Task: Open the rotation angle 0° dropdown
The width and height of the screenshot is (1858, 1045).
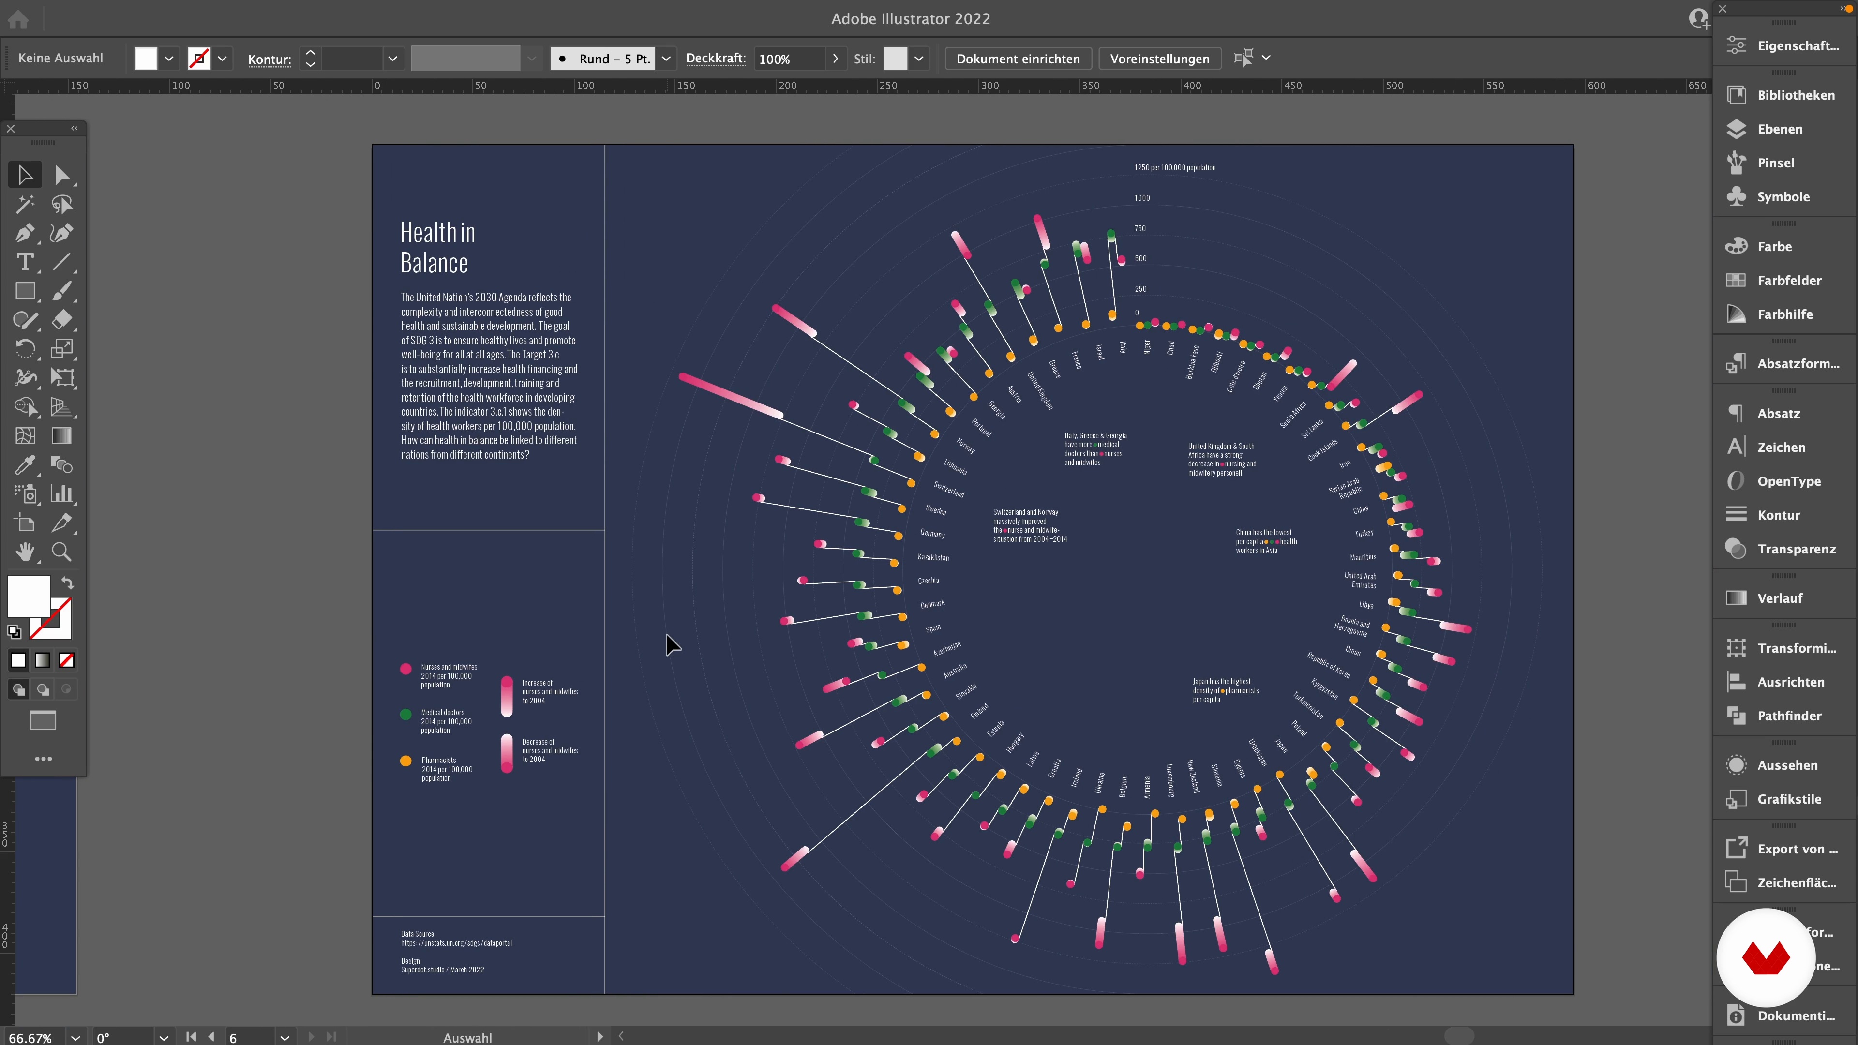Action: click(164, 1038)
